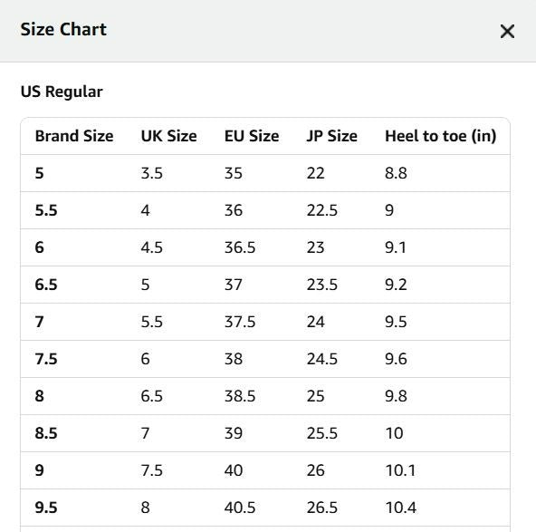The image size is (536, 532).
Task: Select brand size 5 row
Action: [x=265, y=173]
